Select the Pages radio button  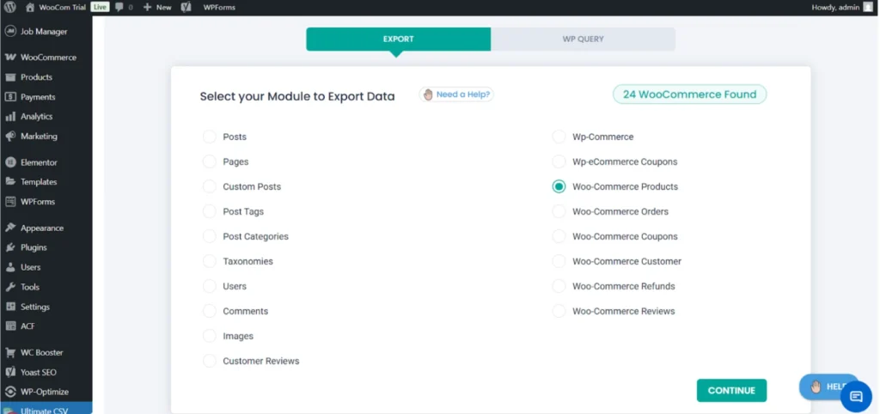(210, 161)
